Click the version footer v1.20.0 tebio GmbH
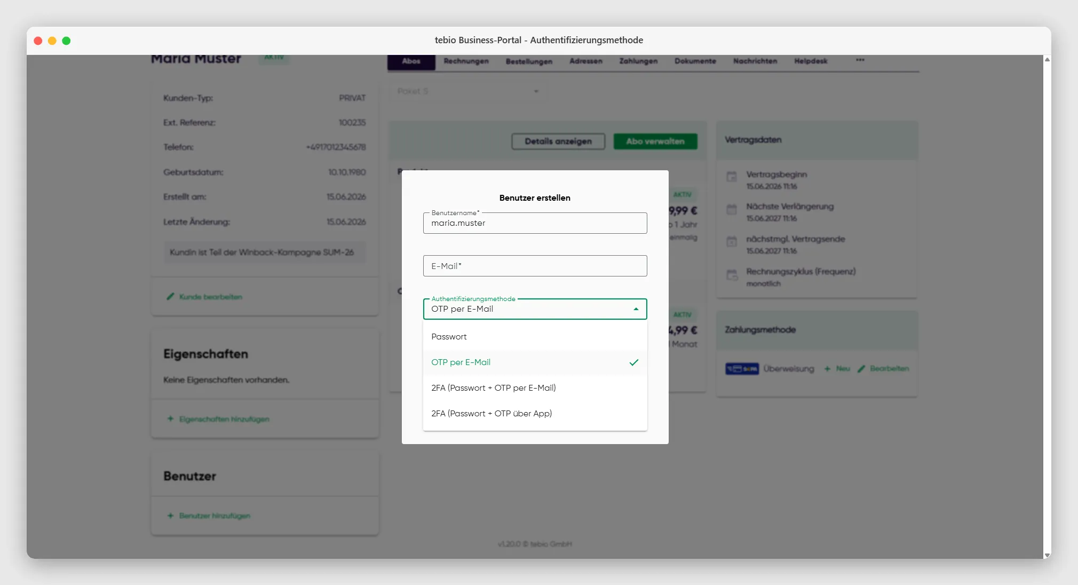This screenshot has width=1078, height=585. (535, 544)
